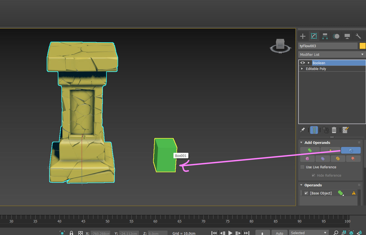Open the Motion panel
The height and width of the screenshot is (235, 366).
336,36
